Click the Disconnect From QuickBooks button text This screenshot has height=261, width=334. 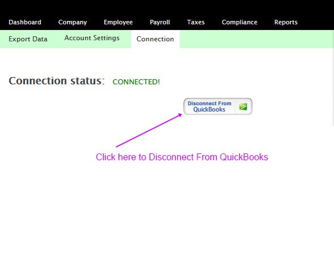[209, 106]
